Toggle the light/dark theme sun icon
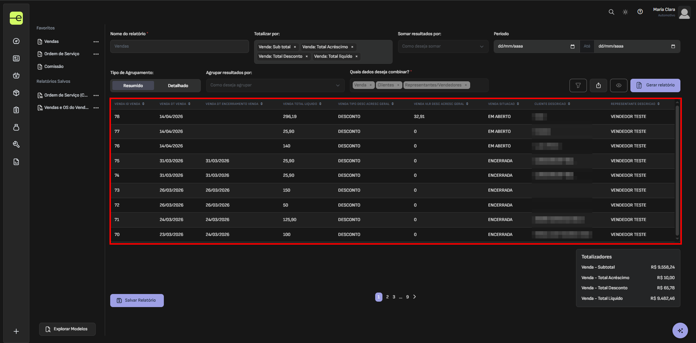Image resolution: width=696 pixels, height=343 pixels. [x=625, y=12]
